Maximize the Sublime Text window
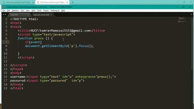Screen dimensions: 194x109 183,7
